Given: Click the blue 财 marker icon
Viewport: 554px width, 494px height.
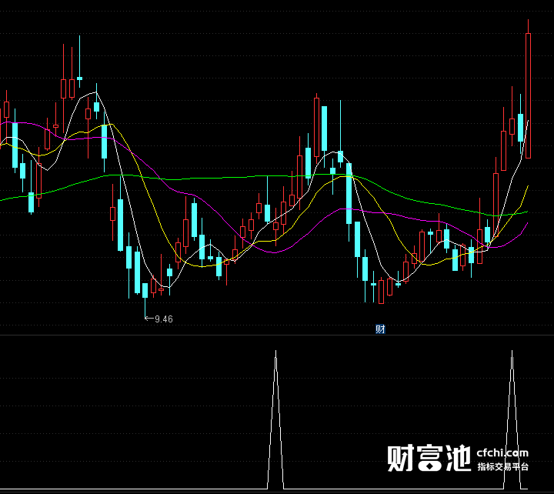Looking at the screenshot, I should pos(380,329).
